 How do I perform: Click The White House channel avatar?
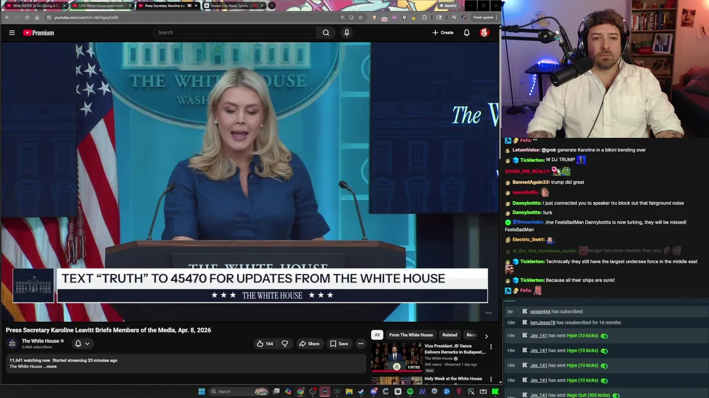[12, 343]
